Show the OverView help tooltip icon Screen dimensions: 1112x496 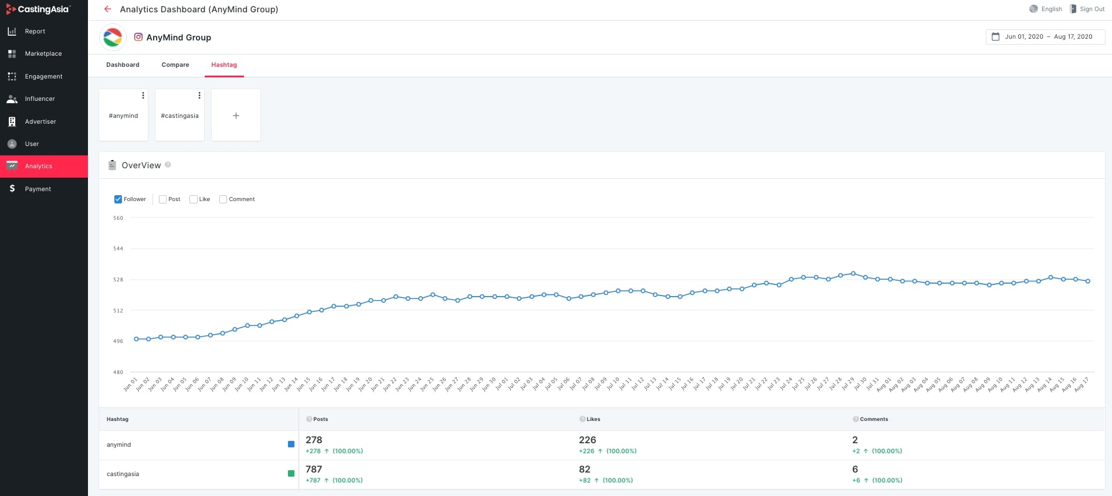(x=168, y=165)
